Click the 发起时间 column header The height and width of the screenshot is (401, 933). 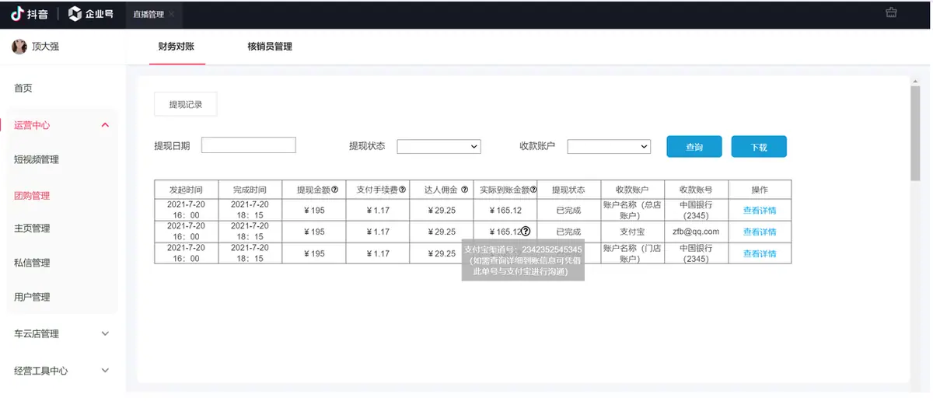pos(186,190)
